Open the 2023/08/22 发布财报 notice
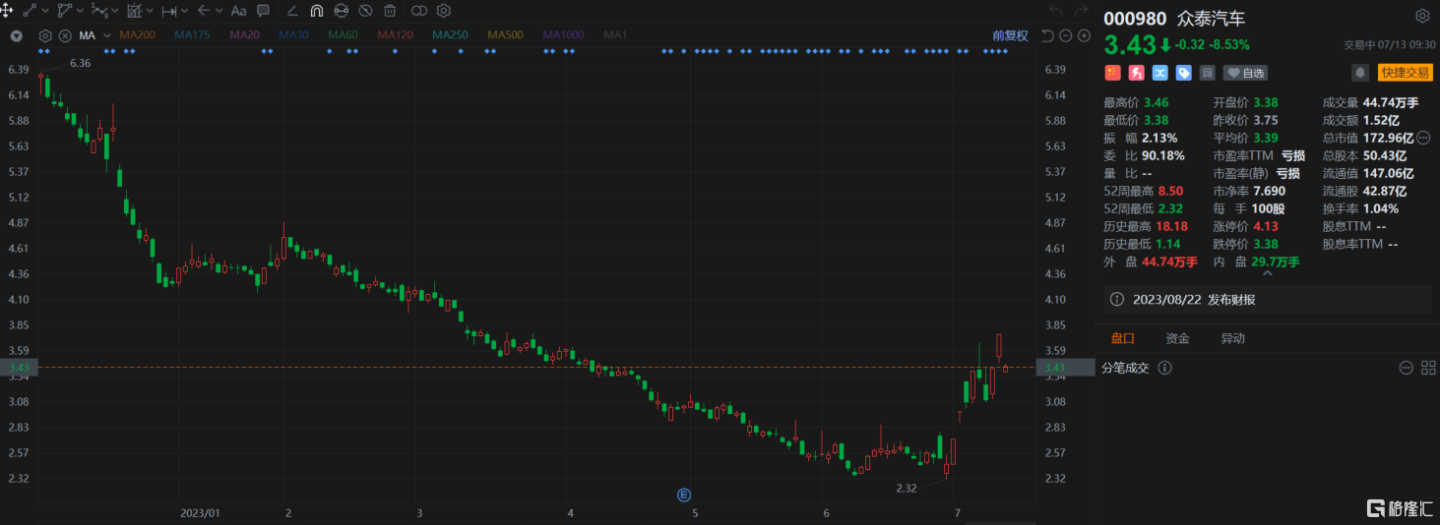 tap(1268, 300)
